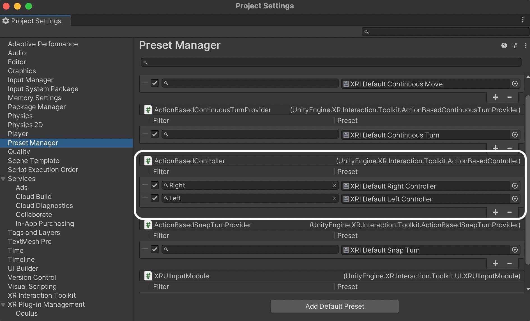Collapse the Services section
The image size is (530, 321).
tap(3, 179)
